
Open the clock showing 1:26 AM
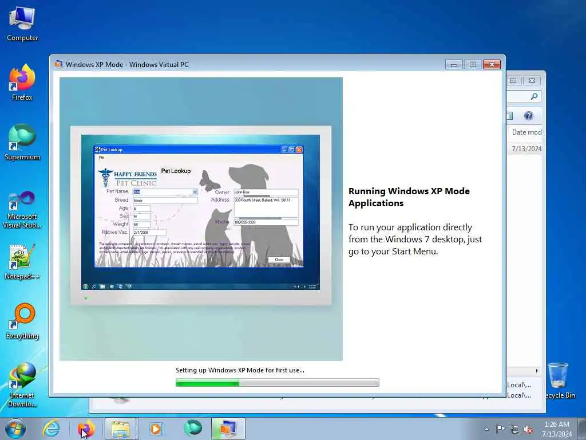pyautogui.click(x=557, y=429)
